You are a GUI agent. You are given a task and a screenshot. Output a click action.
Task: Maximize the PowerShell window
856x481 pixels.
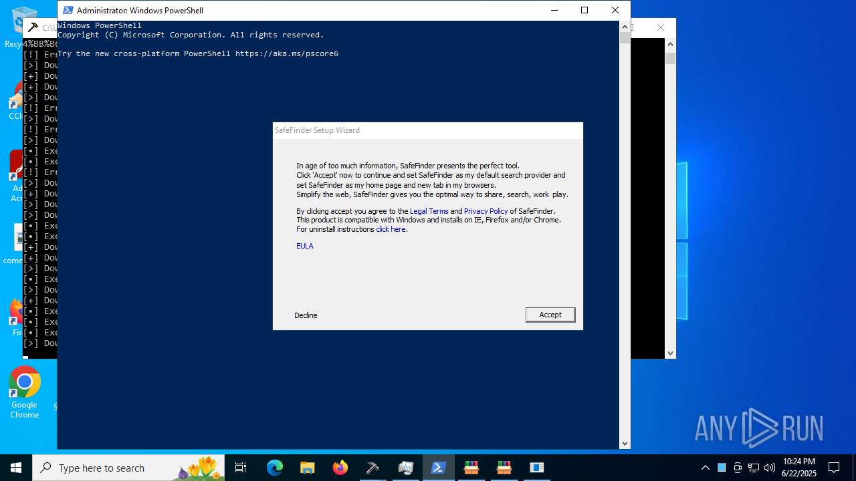click(x=584, y=10)
